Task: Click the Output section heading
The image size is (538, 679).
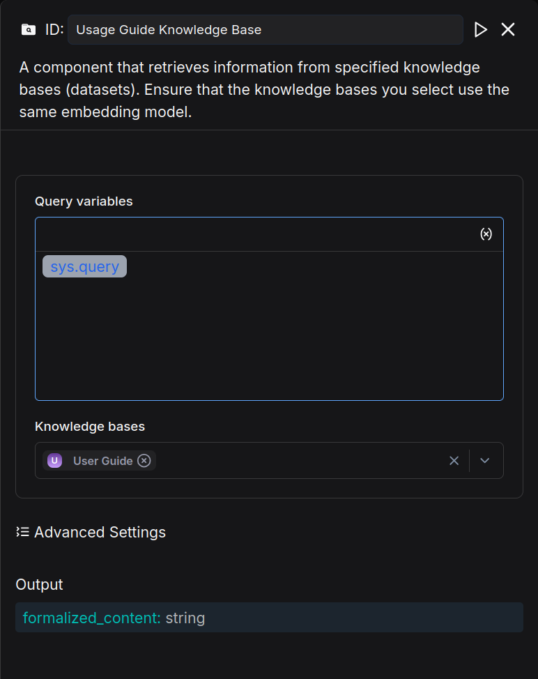Action: [x=39, y=584]
